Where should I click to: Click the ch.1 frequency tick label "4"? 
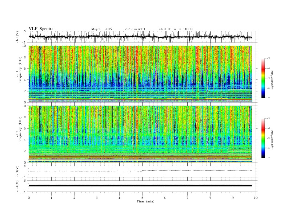pyautogui.click(x=25, y=80)
